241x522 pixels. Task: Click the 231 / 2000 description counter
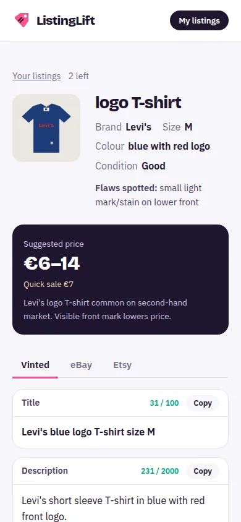click(160, 471)
